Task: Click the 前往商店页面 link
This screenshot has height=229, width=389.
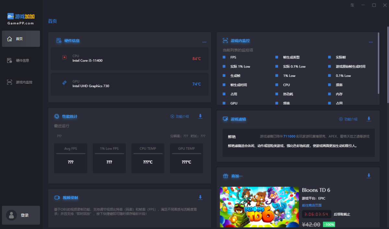Action: [x=312, y=205]
